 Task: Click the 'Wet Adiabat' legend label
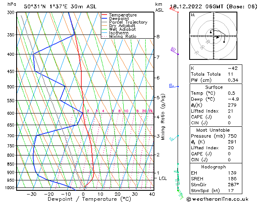point(122,29)
